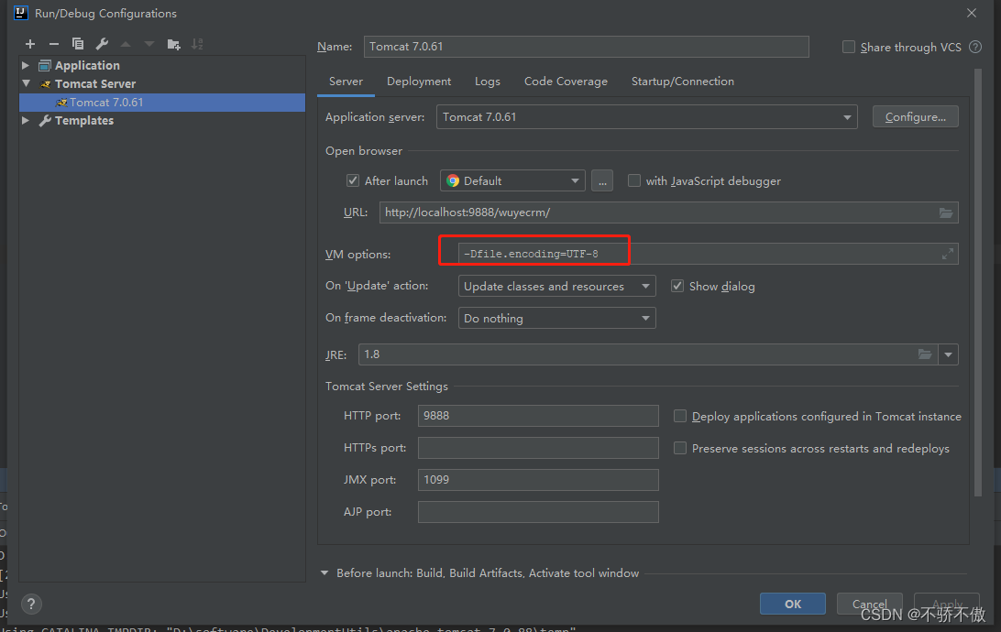
Task: Move configuration down arrow
Action: (x=149, y=44)
